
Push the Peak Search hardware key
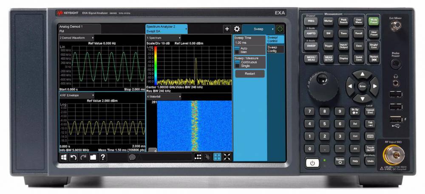click(x=343, y=21)
